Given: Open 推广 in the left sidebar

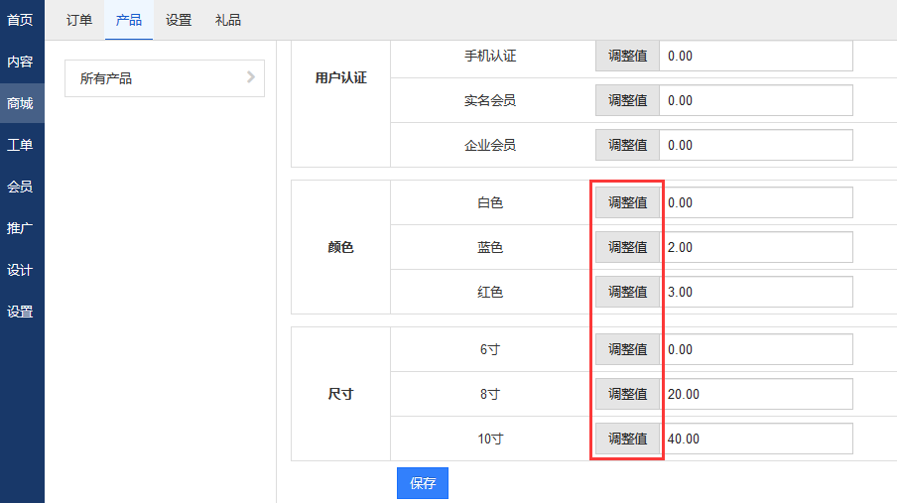Looking at the screenshot, I should [21, 229].
